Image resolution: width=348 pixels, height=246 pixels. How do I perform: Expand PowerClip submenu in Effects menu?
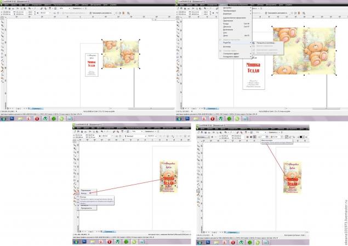235,42
